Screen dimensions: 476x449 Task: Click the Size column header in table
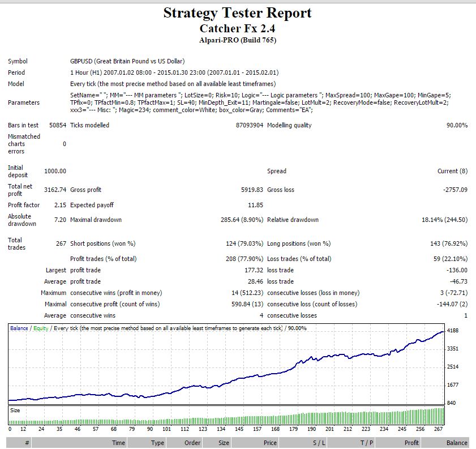(216, 443)
